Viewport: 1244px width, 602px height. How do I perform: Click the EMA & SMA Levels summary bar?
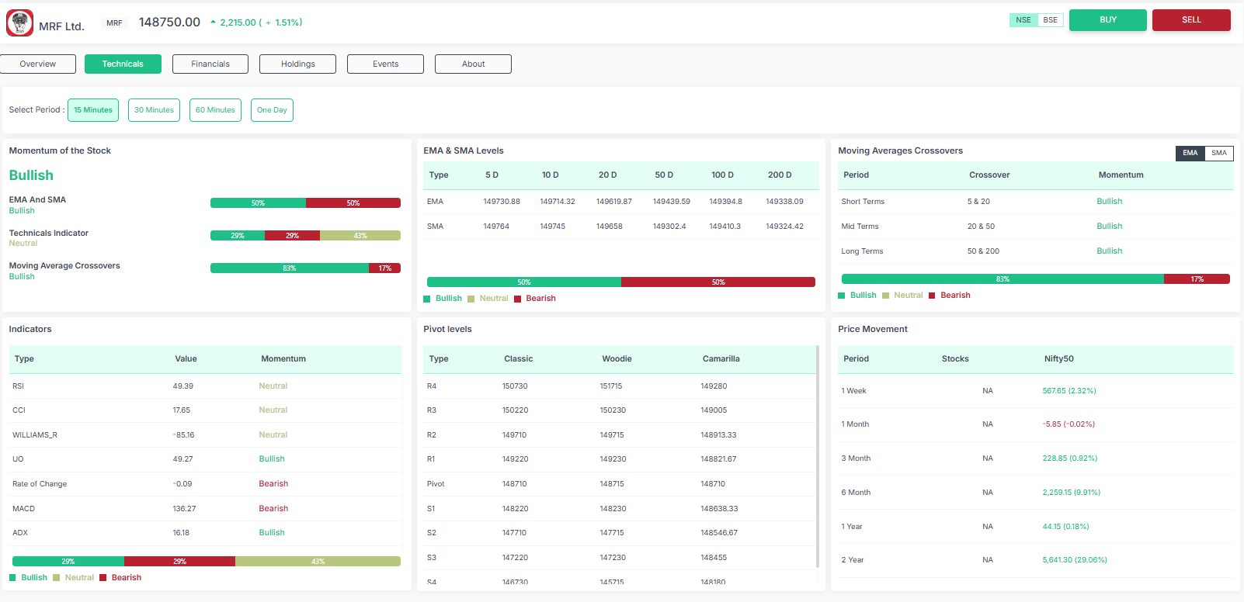pos(621,282)
